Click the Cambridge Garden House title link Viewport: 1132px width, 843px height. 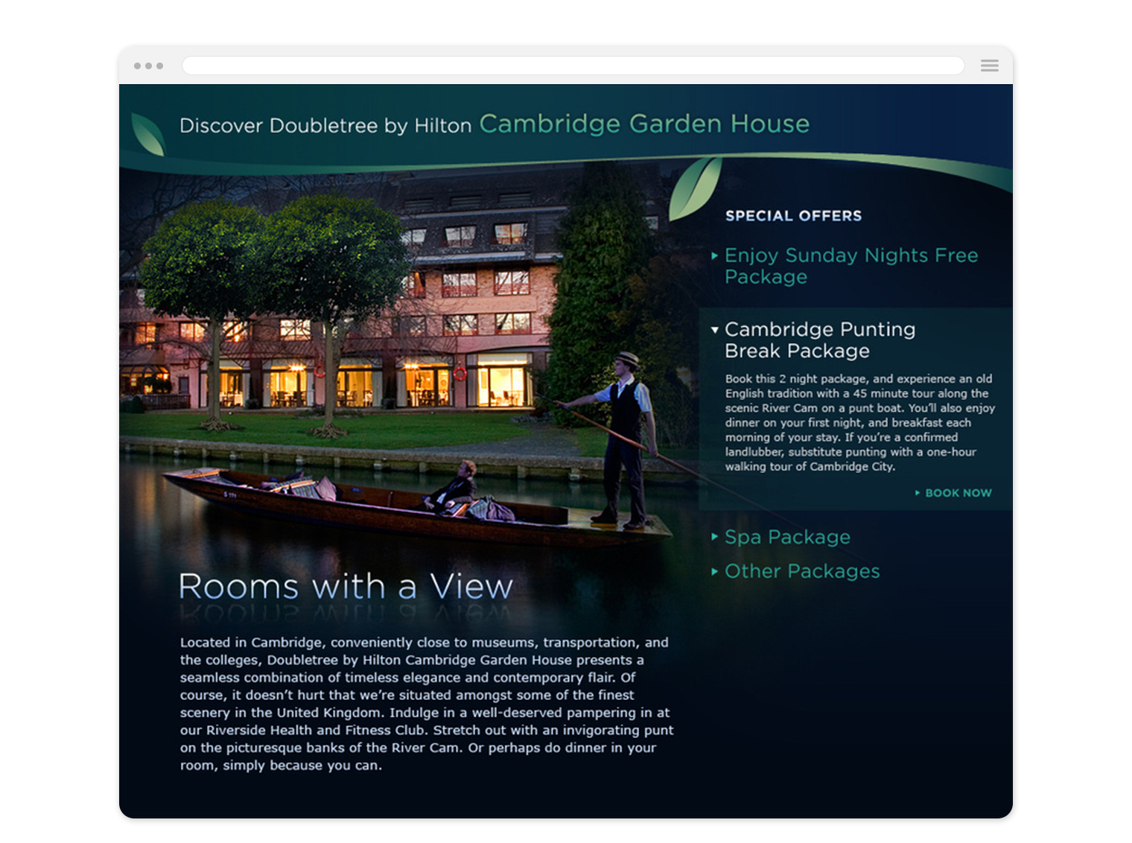(x=644, y=124)
